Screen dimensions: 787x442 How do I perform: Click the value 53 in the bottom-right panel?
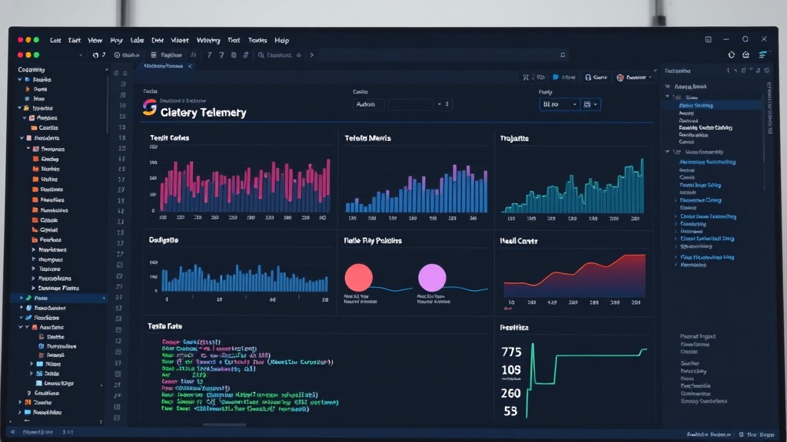click(x=510, y=411)
